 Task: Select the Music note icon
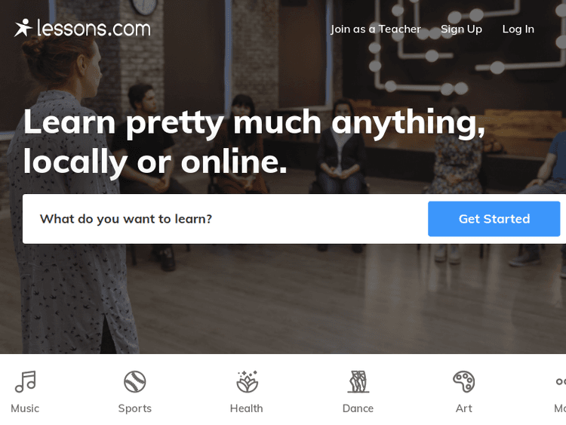click(x=25, y=382)
